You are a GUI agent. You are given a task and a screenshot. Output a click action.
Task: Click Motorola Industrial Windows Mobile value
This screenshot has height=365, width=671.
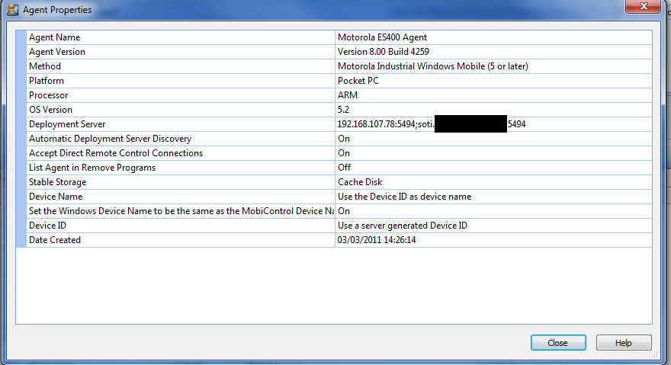[432, 66]
